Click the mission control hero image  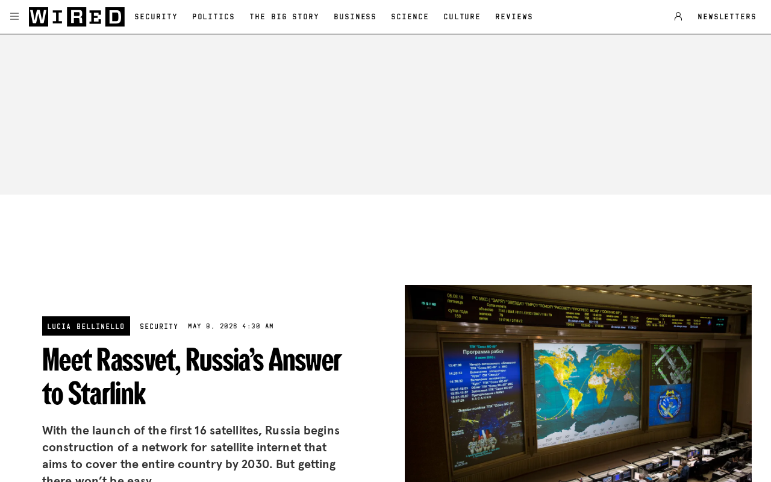(x=578, y=383)
